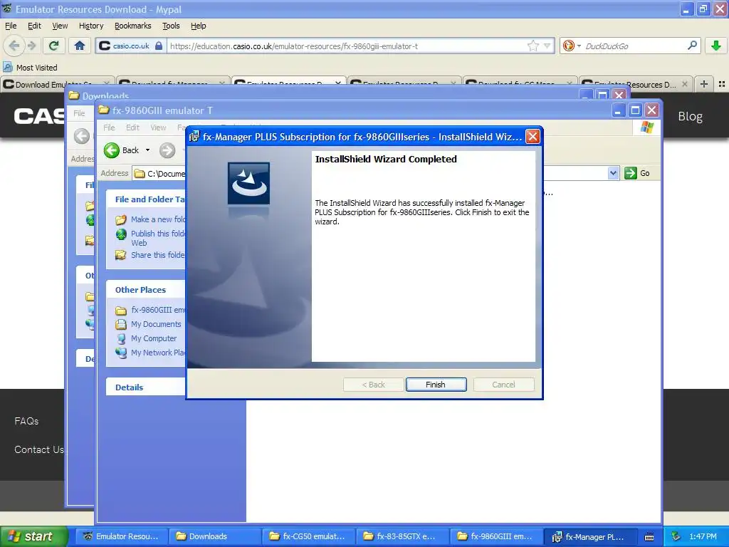The width and height of the screenshot is (729, 547).
Task: Open the browser Edit menu
Action: [34, 26]
